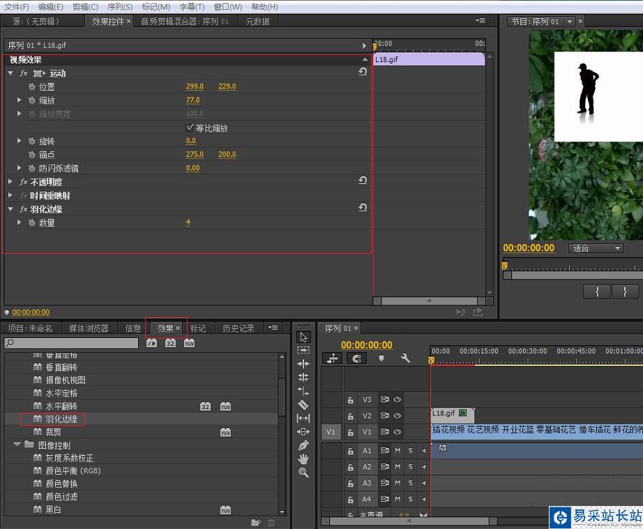Expand the 不透明度 effect

click(10, 181)
